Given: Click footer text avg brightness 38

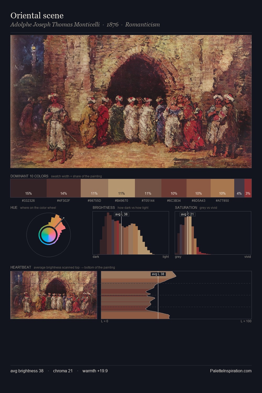Looking at the screenshot, I should [x=27, y=371].
